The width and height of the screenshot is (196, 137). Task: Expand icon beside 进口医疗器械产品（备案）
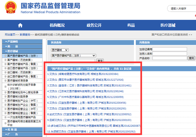click(5, 76)
